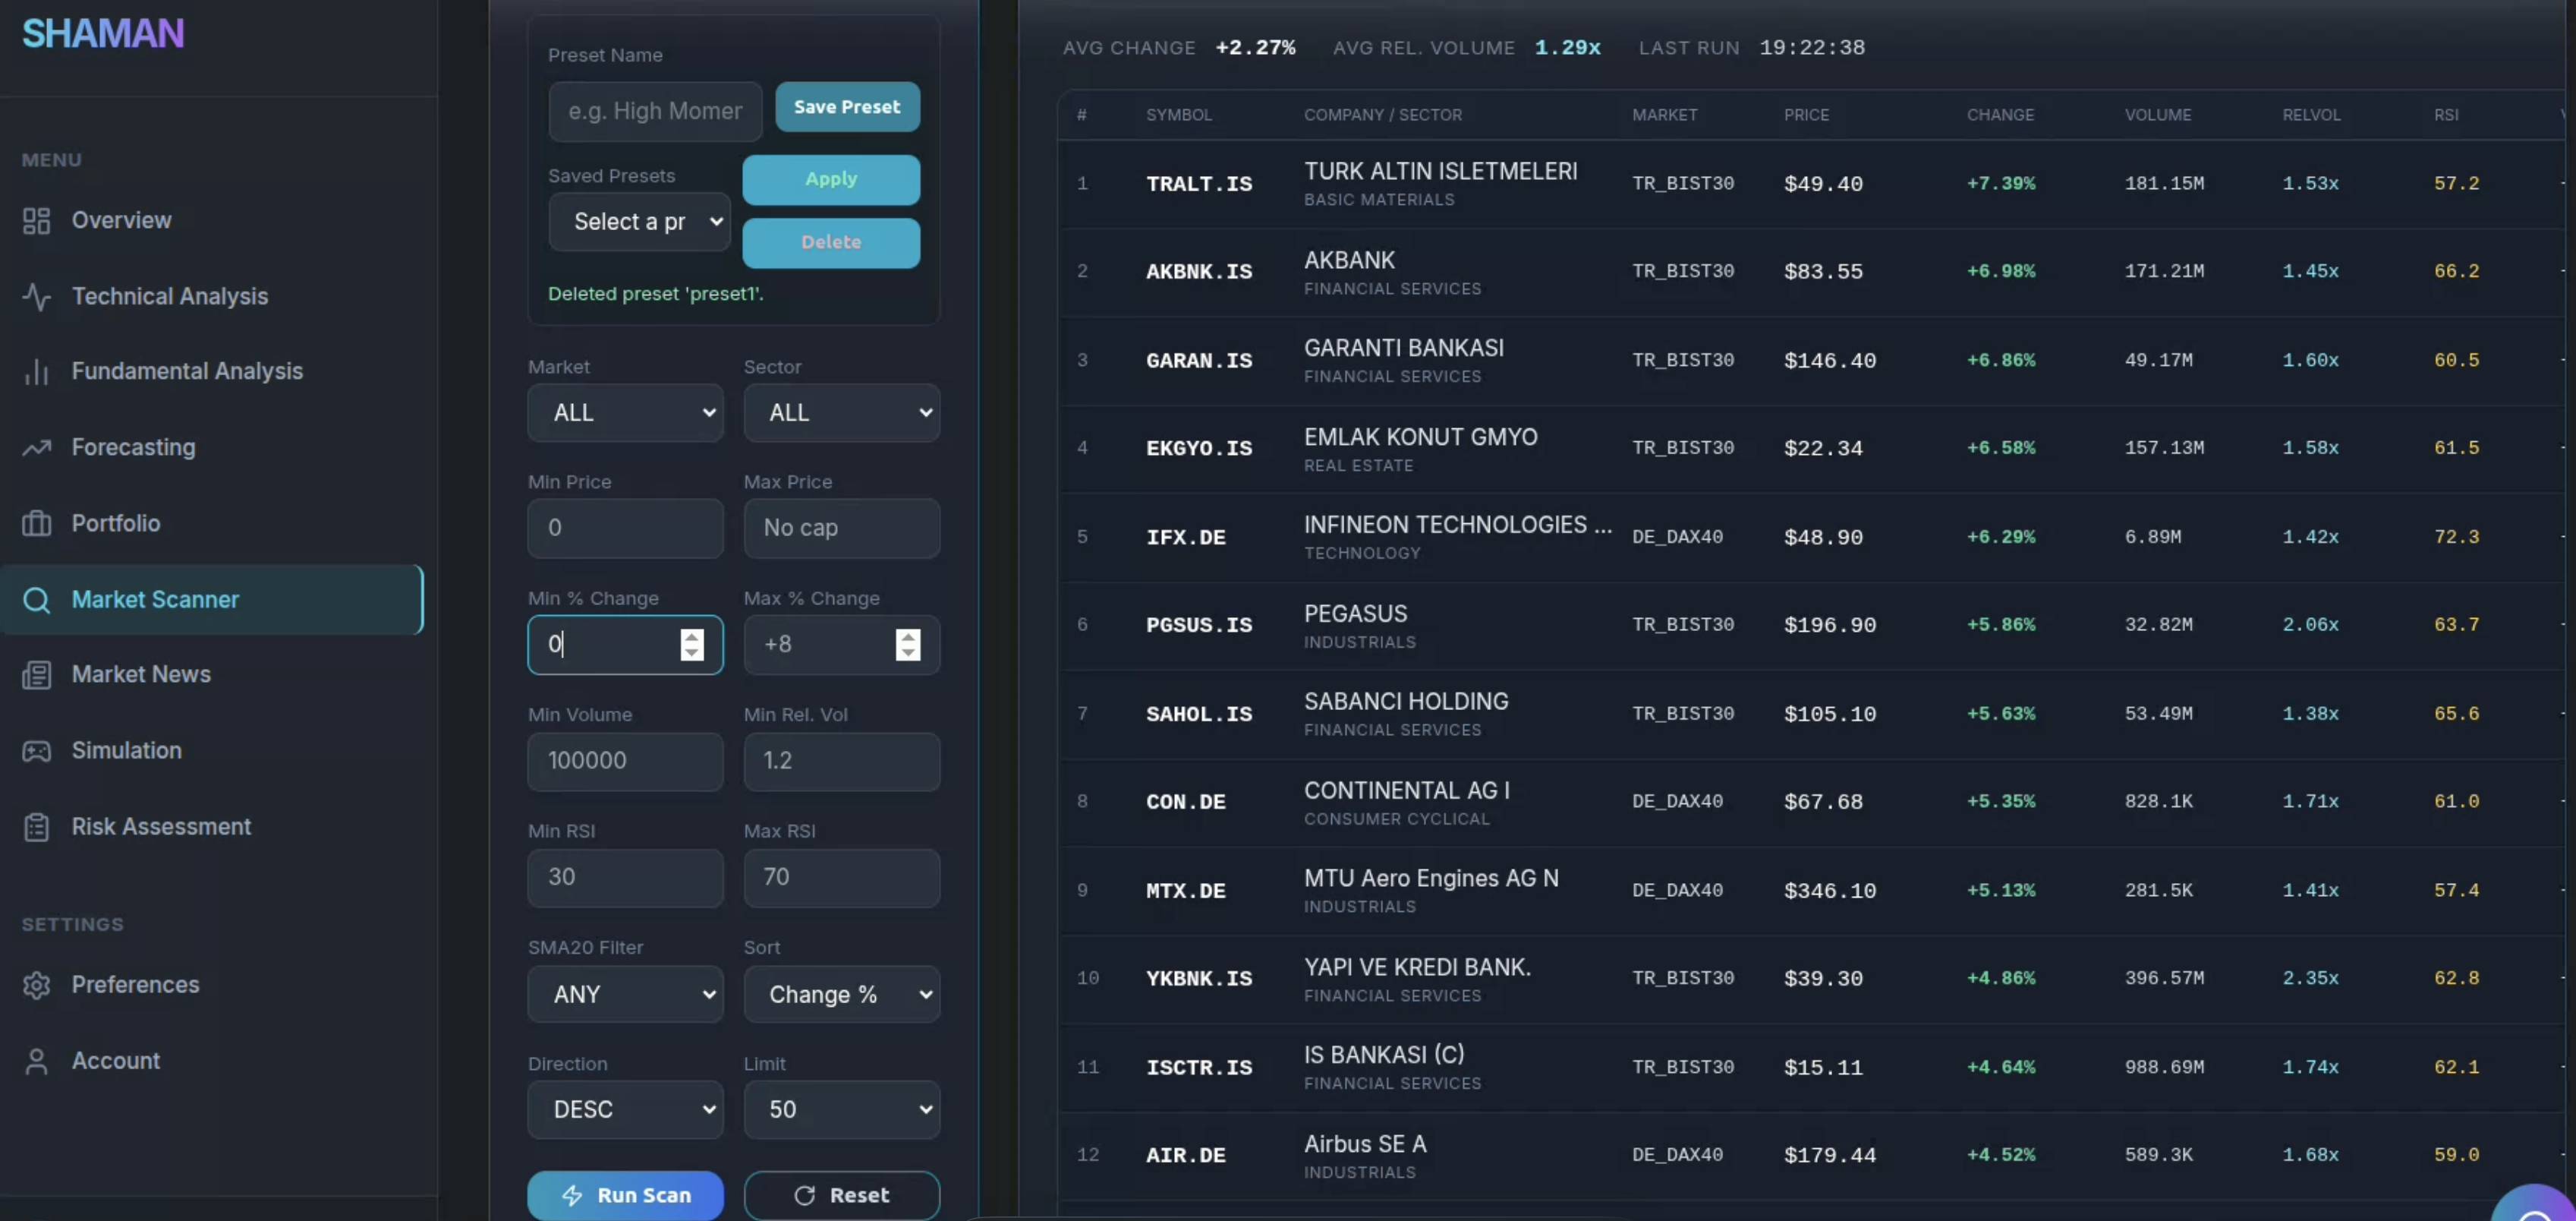This screenshot has width=2576, height=1221.
Task: Click the Account user icon
Action: coord(36,1061)
